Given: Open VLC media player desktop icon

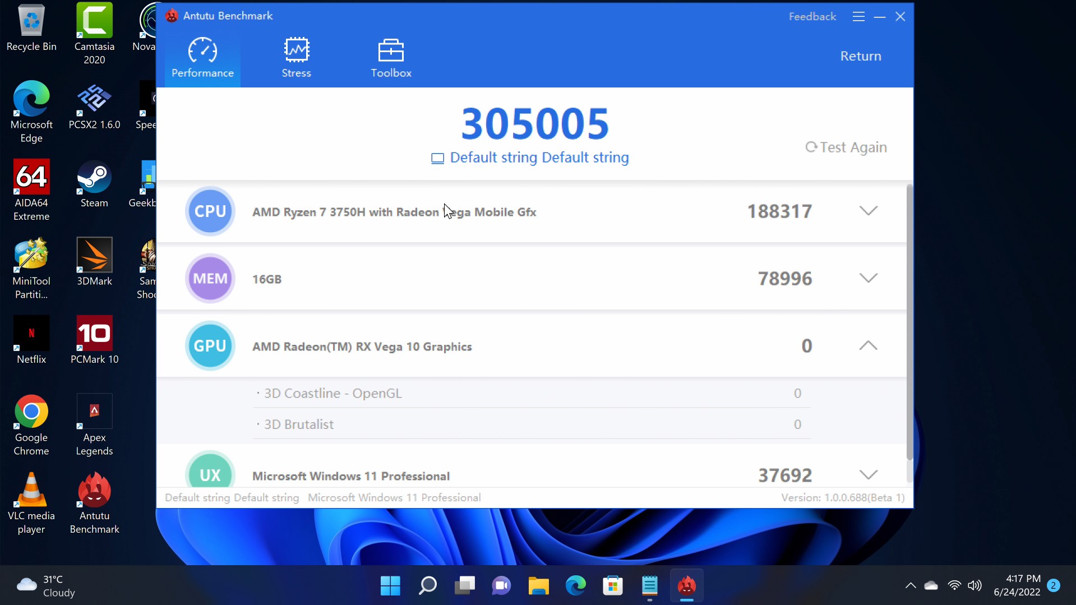Looking at the screenshot, I should (x=31, y=504).
